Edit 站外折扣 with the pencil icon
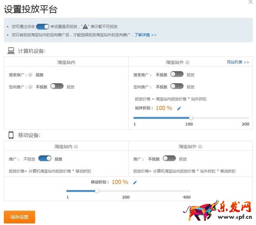The width and height of the screenshot is (256, 225). [x=179, y=108]
